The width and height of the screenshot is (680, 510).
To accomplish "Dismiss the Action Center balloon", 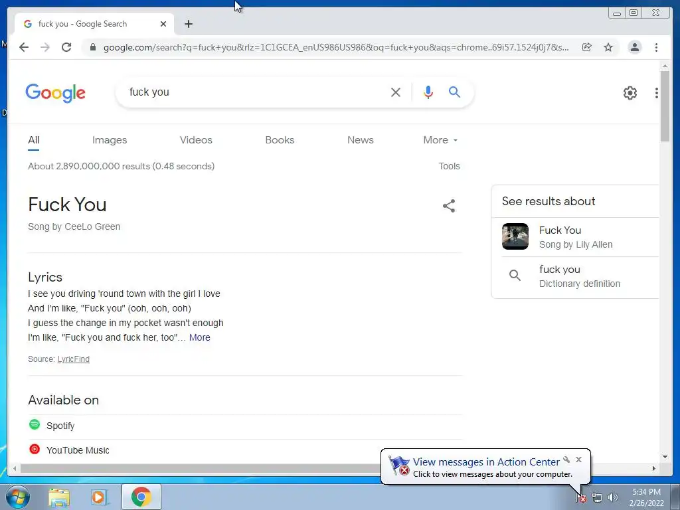I will pos(578,460).
